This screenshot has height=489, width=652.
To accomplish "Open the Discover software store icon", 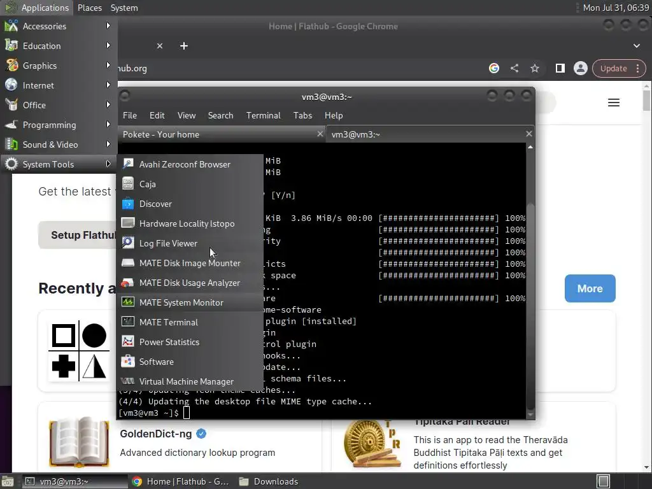I will (x=127, y=204).
